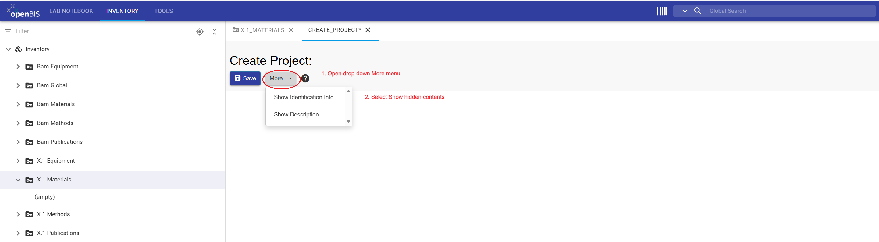
Task: Click the X.1 Methods folder icon
Action: 29,214
